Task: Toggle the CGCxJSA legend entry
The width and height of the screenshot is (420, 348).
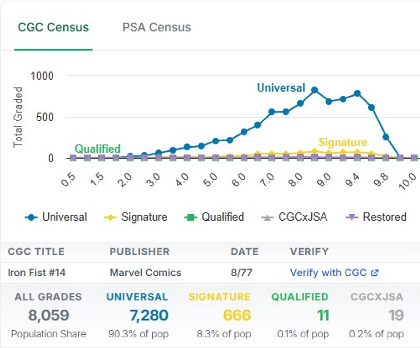Action: (x=303, y=217)
